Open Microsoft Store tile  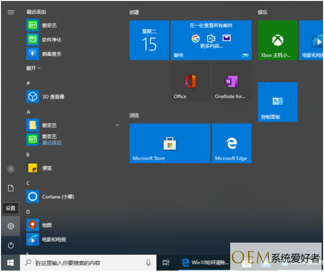click(x=170, y=143)
